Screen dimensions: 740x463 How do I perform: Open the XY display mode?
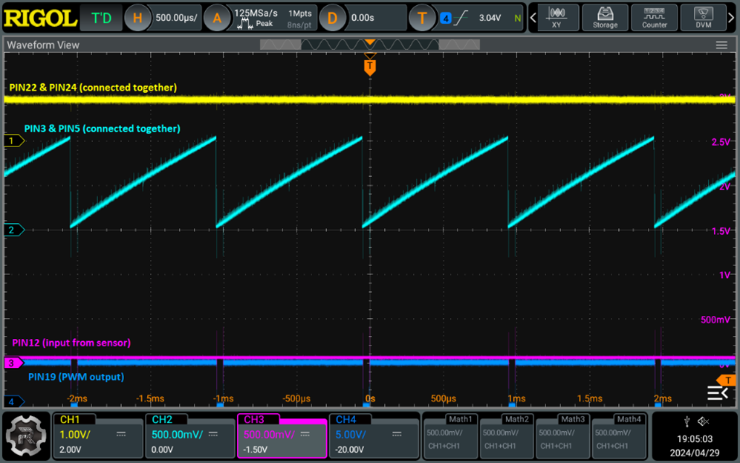(x=556, y=17)
